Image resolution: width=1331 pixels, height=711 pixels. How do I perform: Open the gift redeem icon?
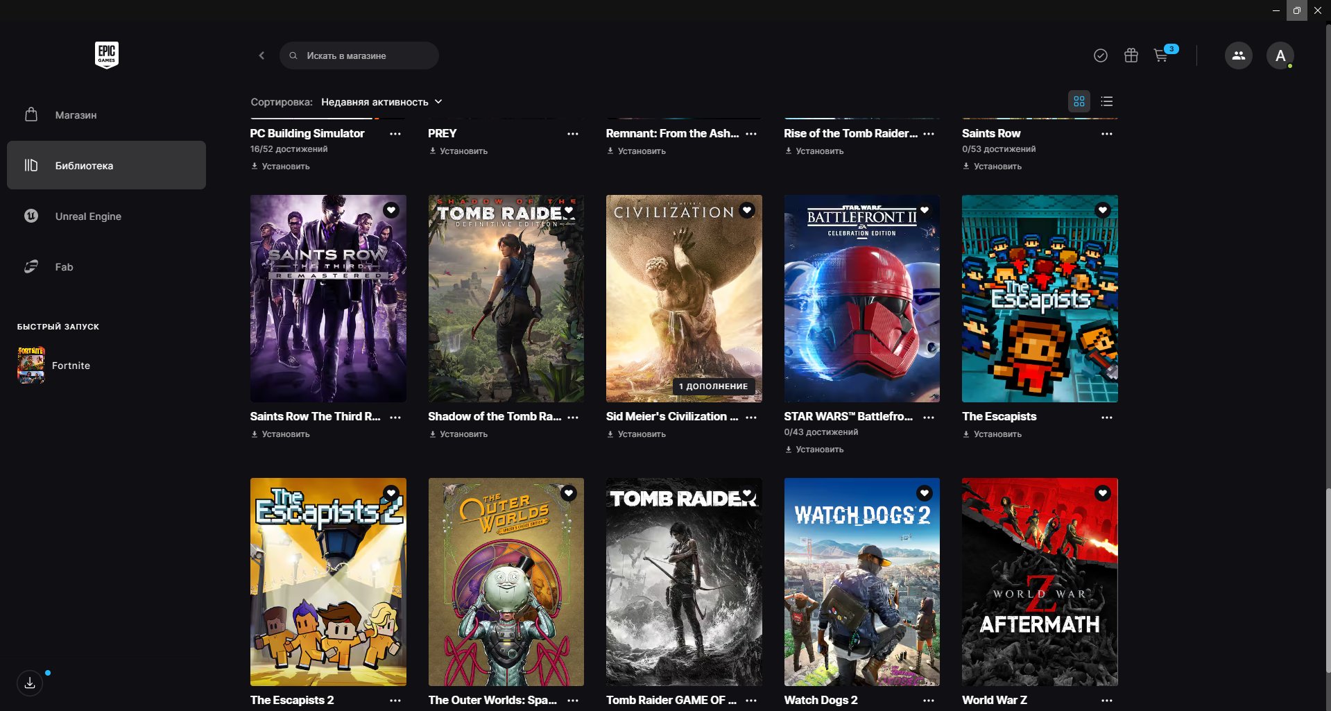(1131, 55)
